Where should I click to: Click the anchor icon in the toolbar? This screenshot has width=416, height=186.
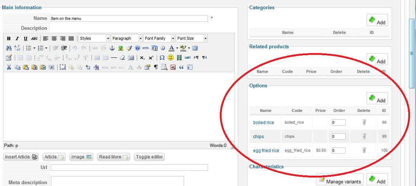tap(112, 48)
